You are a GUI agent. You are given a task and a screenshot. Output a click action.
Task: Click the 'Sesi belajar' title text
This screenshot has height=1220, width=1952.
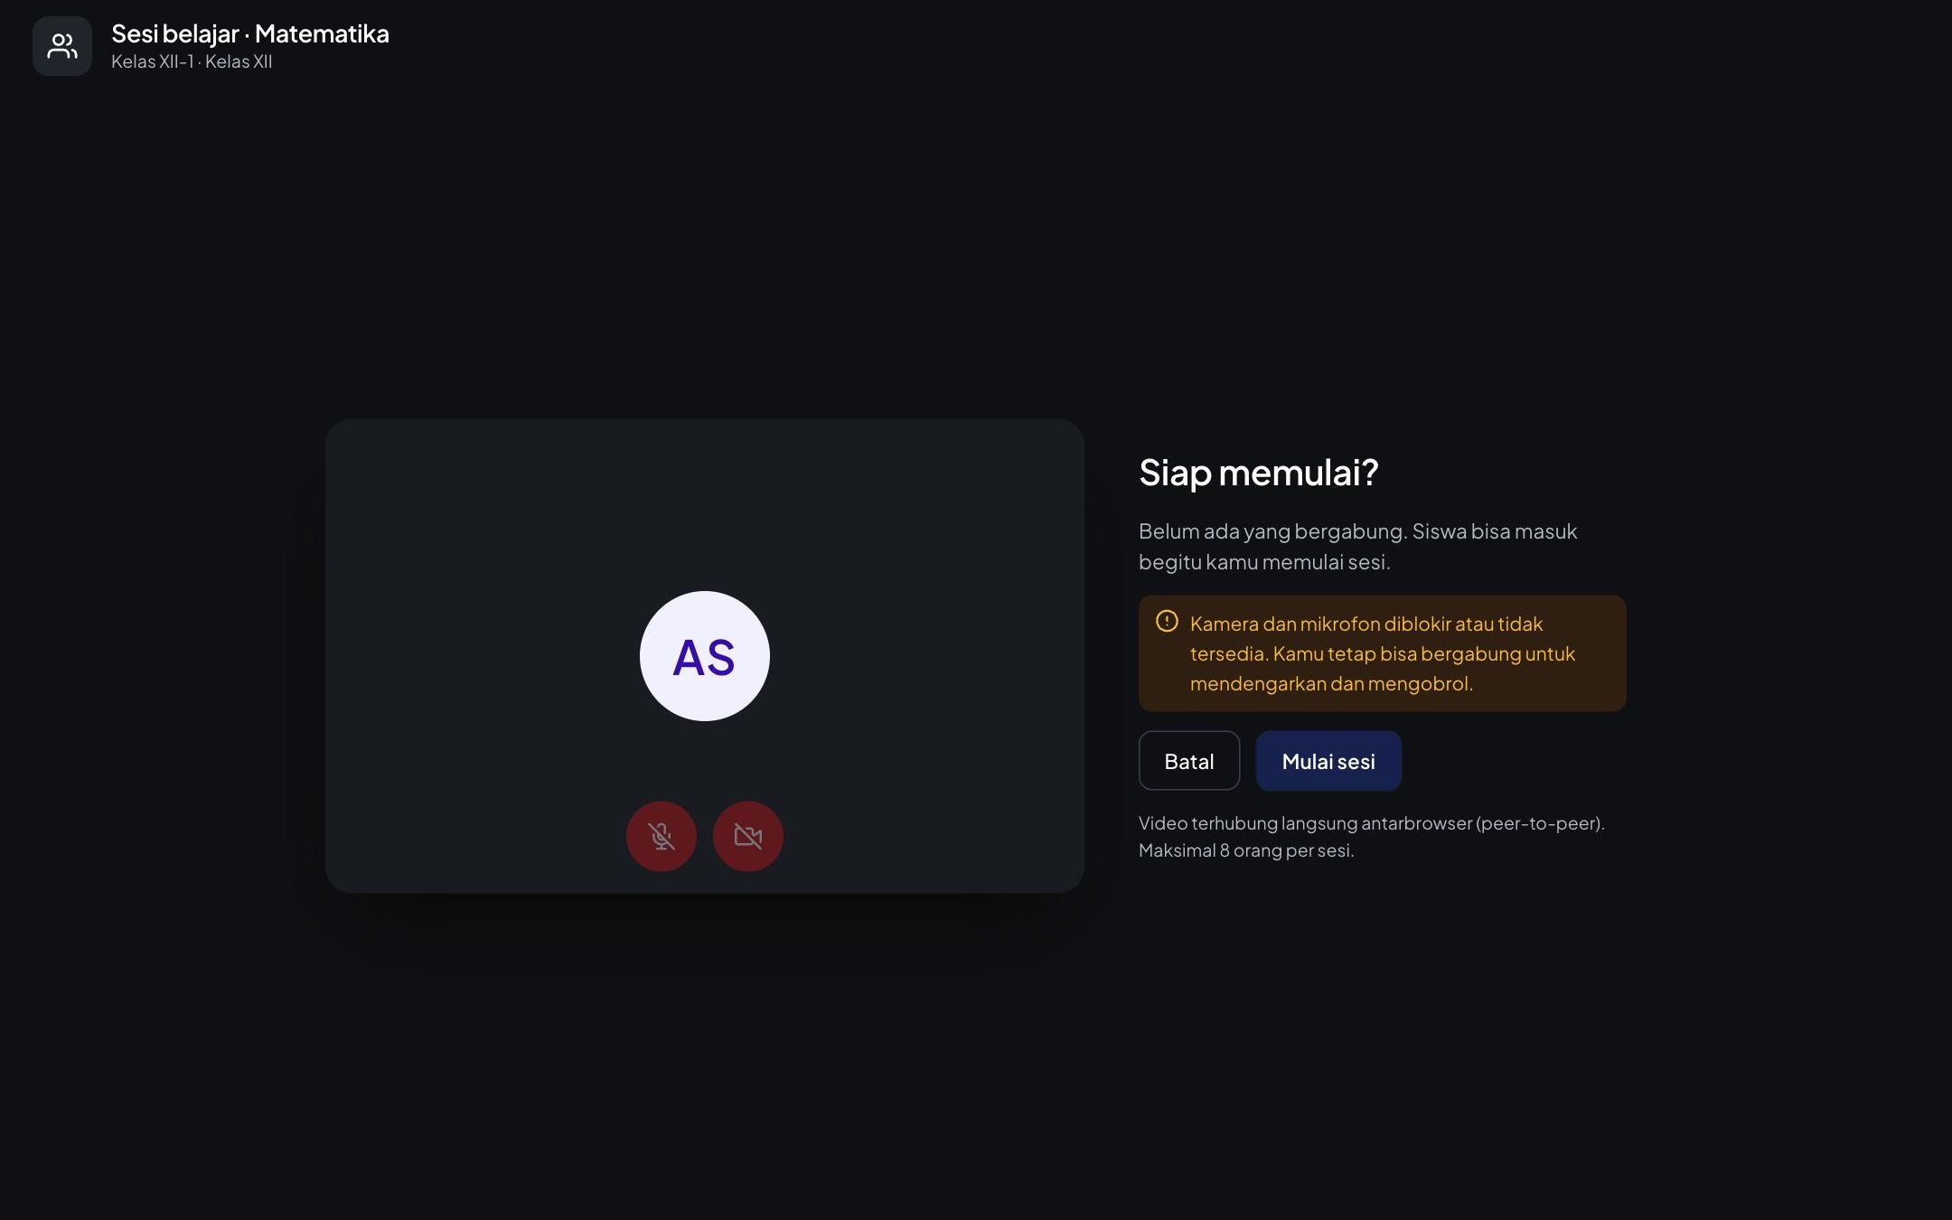click(x=174, y=34)
